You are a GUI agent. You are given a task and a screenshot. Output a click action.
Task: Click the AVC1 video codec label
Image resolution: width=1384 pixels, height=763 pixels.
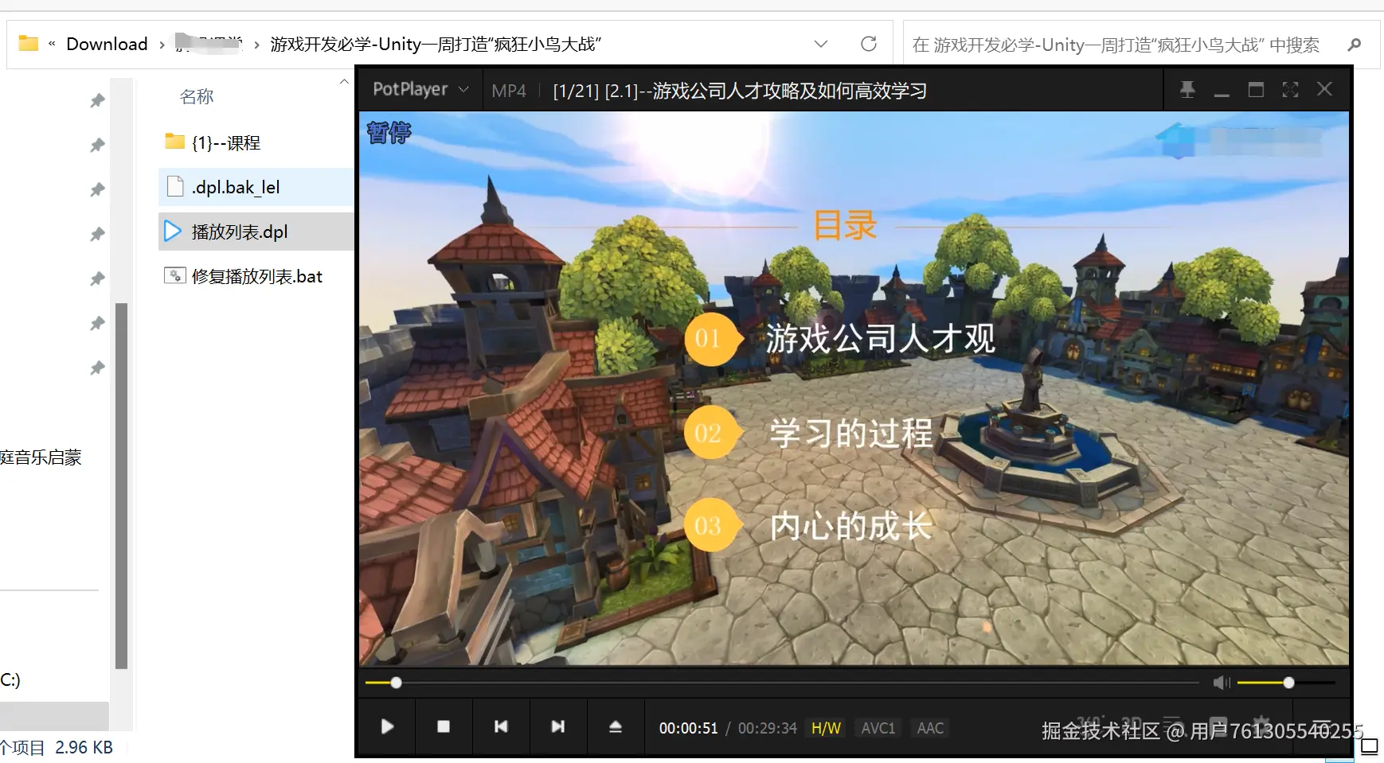[878, 728]
